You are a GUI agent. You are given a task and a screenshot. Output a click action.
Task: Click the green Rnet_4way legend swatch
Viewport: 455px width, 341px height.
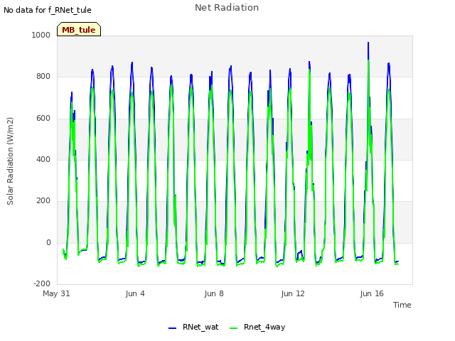coord(233,328)
